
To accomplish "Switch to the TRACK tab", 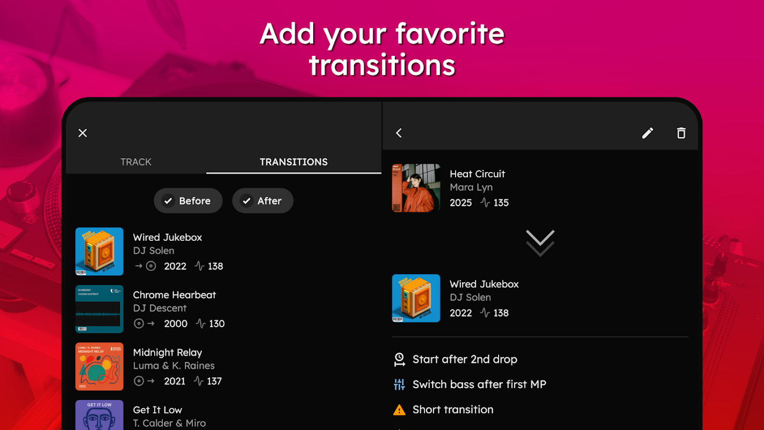I will [x=136, y=162].
